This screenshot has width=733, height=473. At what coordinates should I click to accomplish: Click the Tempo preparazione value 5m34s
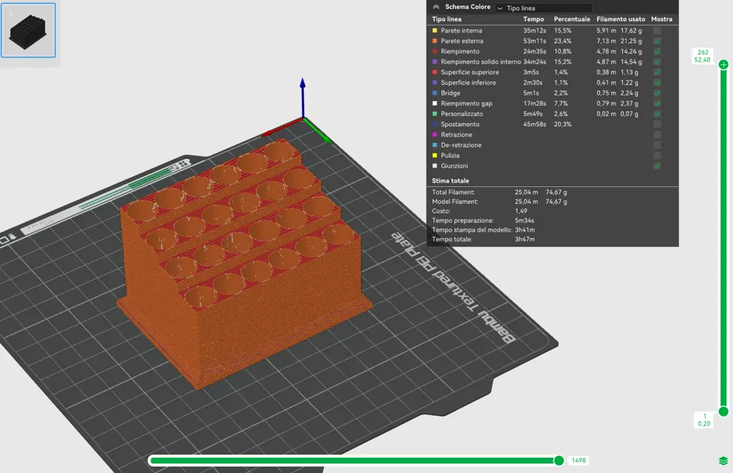pos(525,220)
